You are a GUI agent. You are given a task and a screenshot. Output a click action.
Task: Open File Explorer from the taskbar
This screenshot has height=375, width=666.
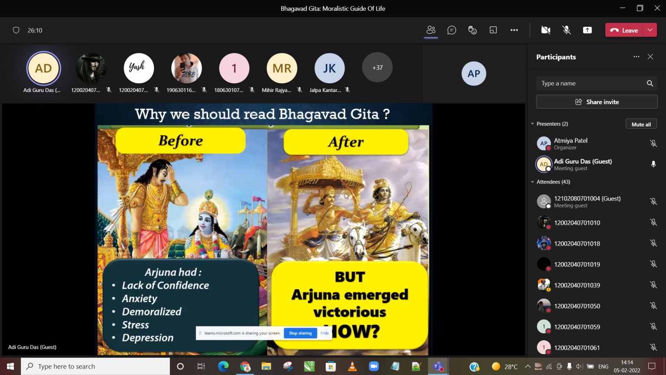266,366
